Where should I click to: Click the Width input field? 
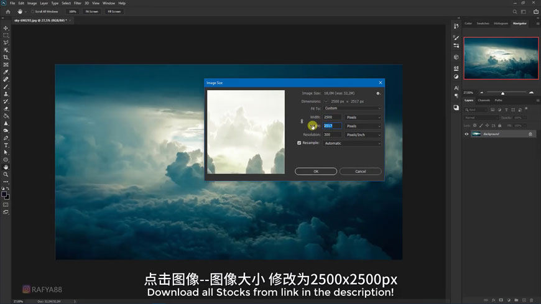pyautogui.click(x=332, y=117)
